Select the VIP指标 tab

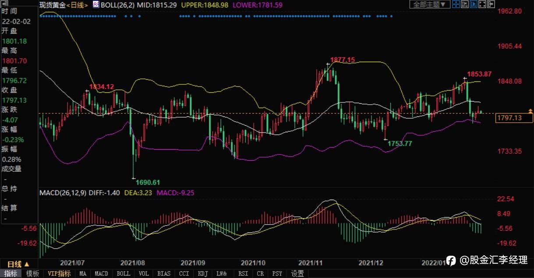coord(58,274)
